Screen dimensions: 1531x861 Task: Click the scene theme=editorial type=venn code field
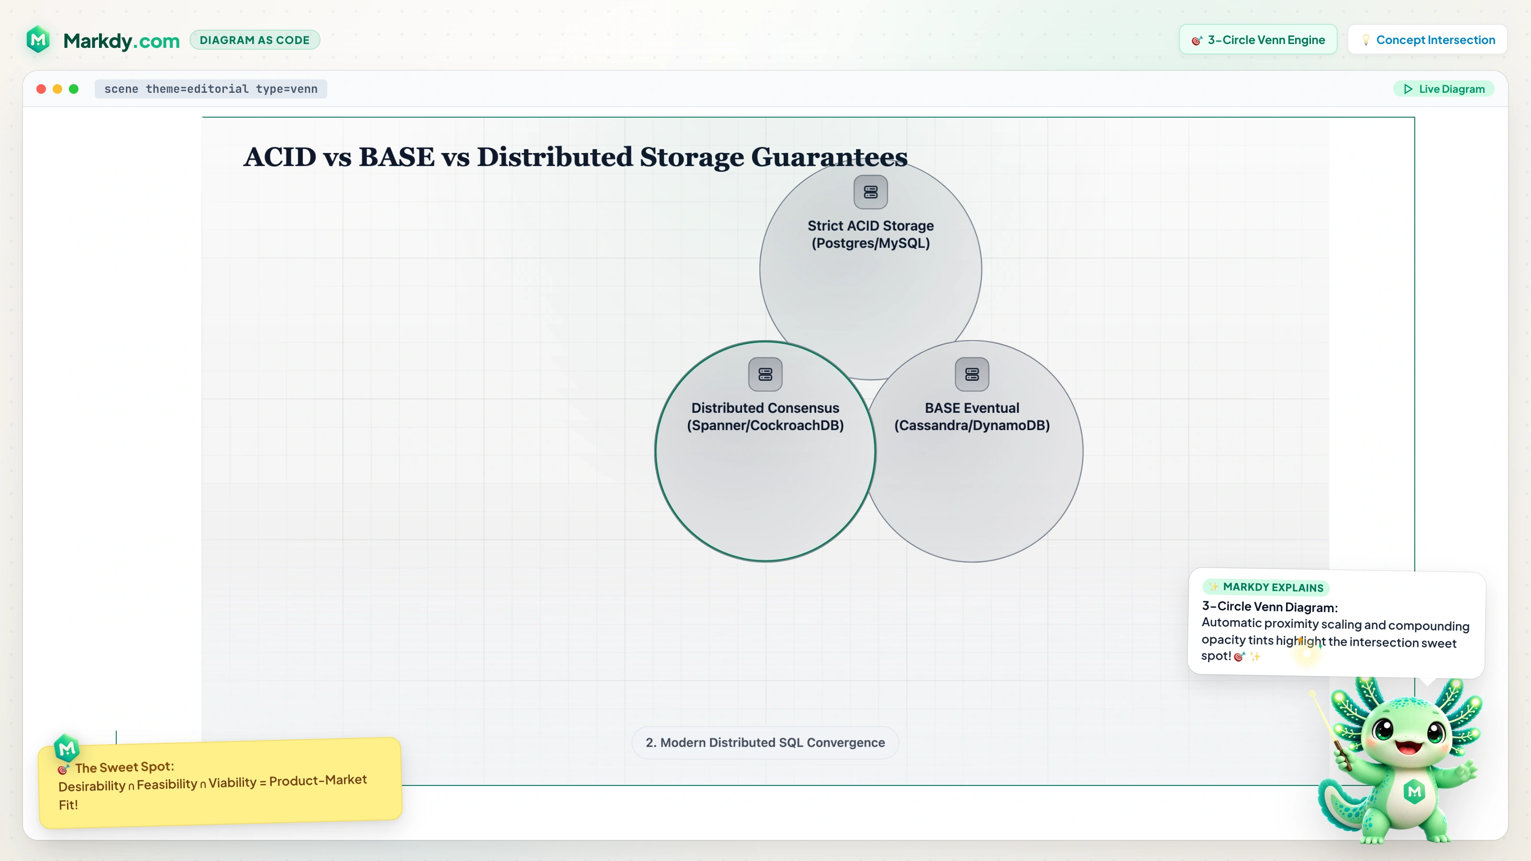coord(211,89)
